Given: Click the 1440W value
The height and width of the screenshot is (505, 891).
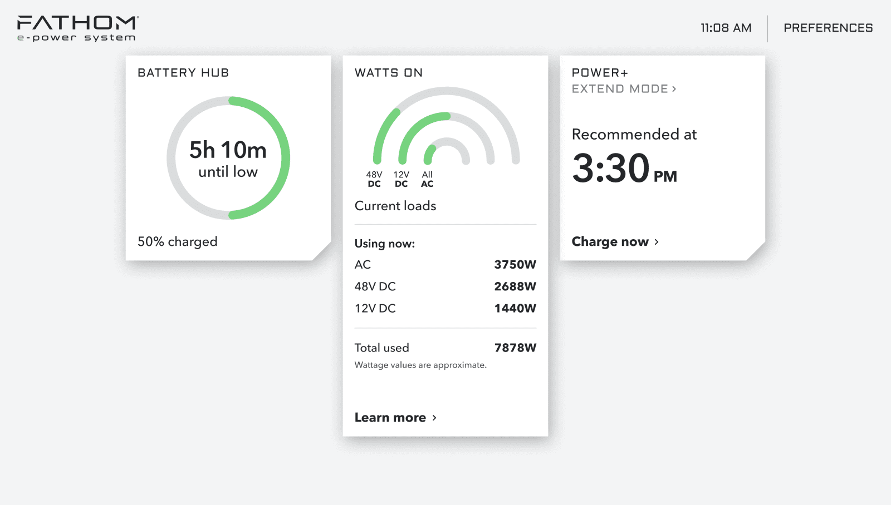Looking at the screenshot, I should tap(515, 308).
